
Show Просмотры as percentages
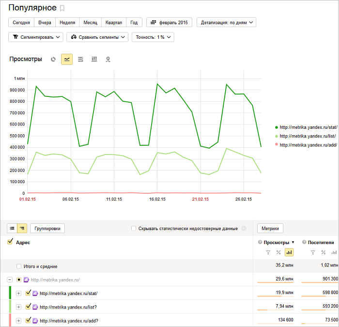[278, 252]
